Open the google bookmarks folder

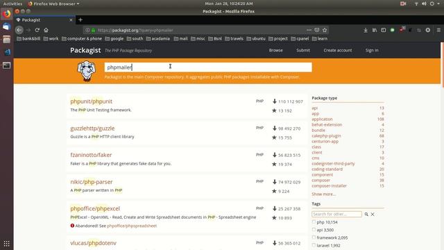(x=114, y=39)
